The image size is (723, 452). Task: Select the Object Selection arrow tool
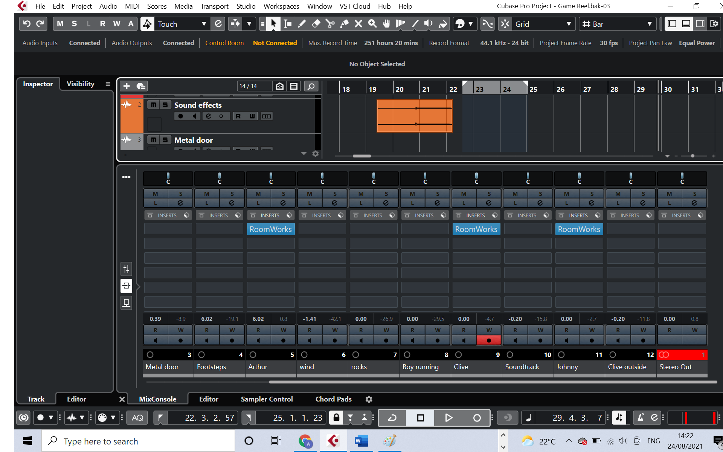pos(274,24)
